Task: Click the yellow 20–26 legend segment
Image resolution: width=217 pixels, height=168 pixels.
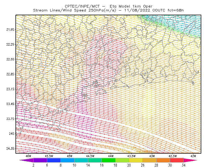Action: (x=136, y=160)
